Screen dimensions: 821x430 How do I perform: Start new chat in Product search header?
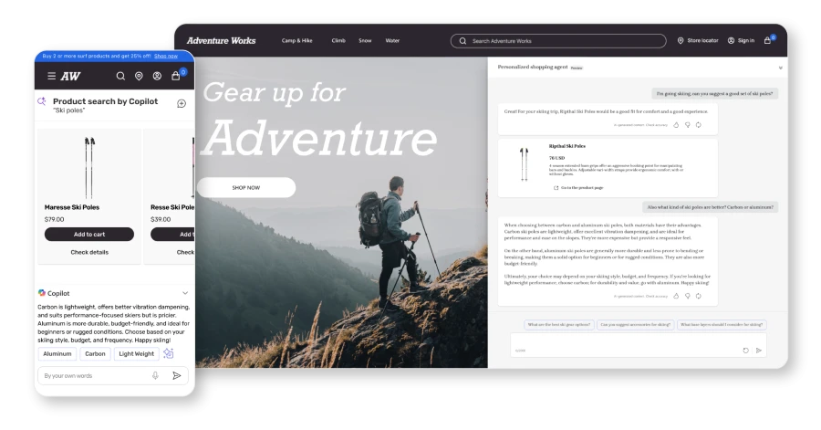pos(181,103)
